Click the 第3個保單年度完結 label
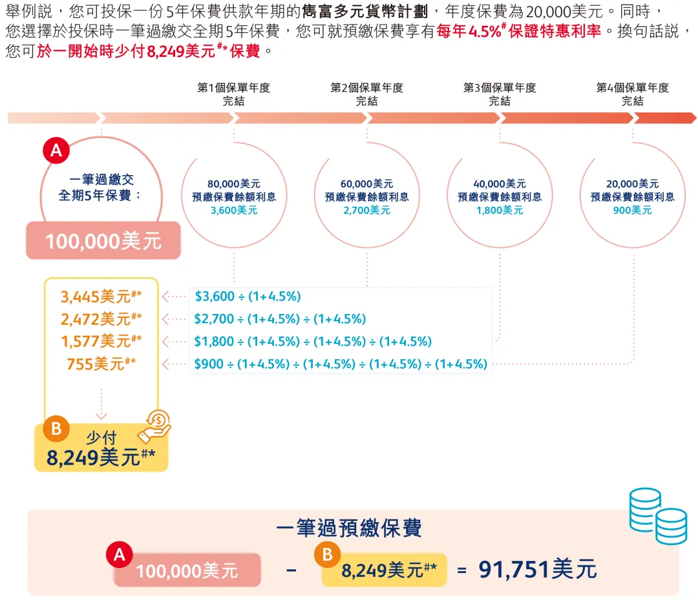The width and height of the screenshot is (698, 608). [500, 94]
